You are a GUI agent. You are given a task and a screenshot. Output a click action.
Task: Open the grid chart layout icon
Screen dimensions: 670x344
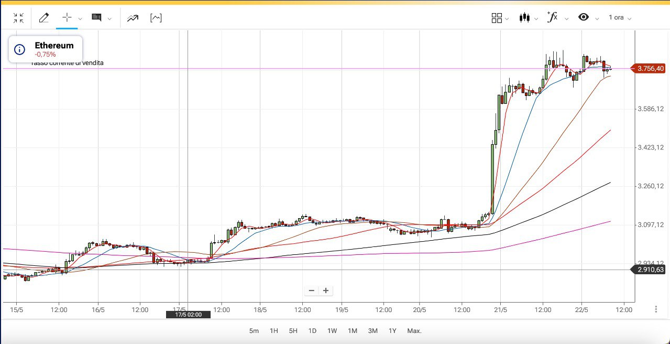point(497,18)
